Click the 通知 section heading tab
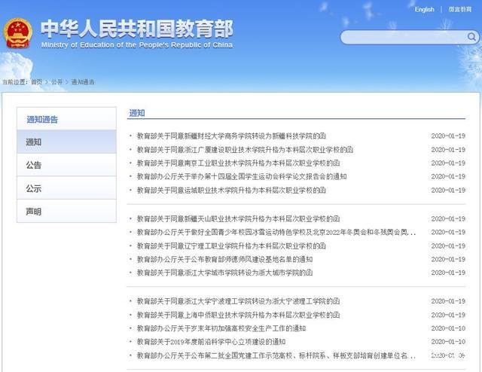The height and width of the screenshot is (372, 482). coord(137,113)
